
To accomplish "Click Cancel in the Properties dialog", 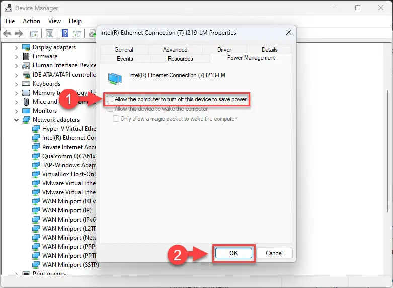I will [274, 253].
